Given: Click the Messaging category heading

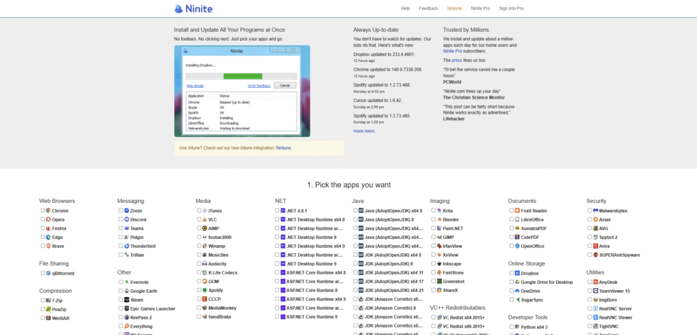Looking at the screenshot, I should coord(131,201).
